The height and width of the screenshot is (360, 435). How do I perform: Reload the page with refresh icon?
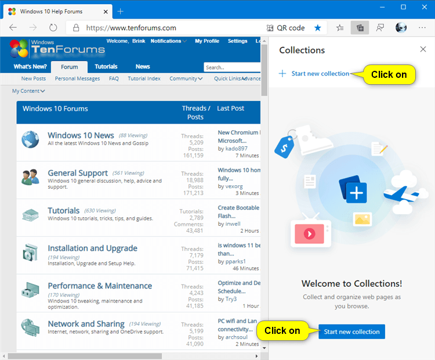pos(53,27)
